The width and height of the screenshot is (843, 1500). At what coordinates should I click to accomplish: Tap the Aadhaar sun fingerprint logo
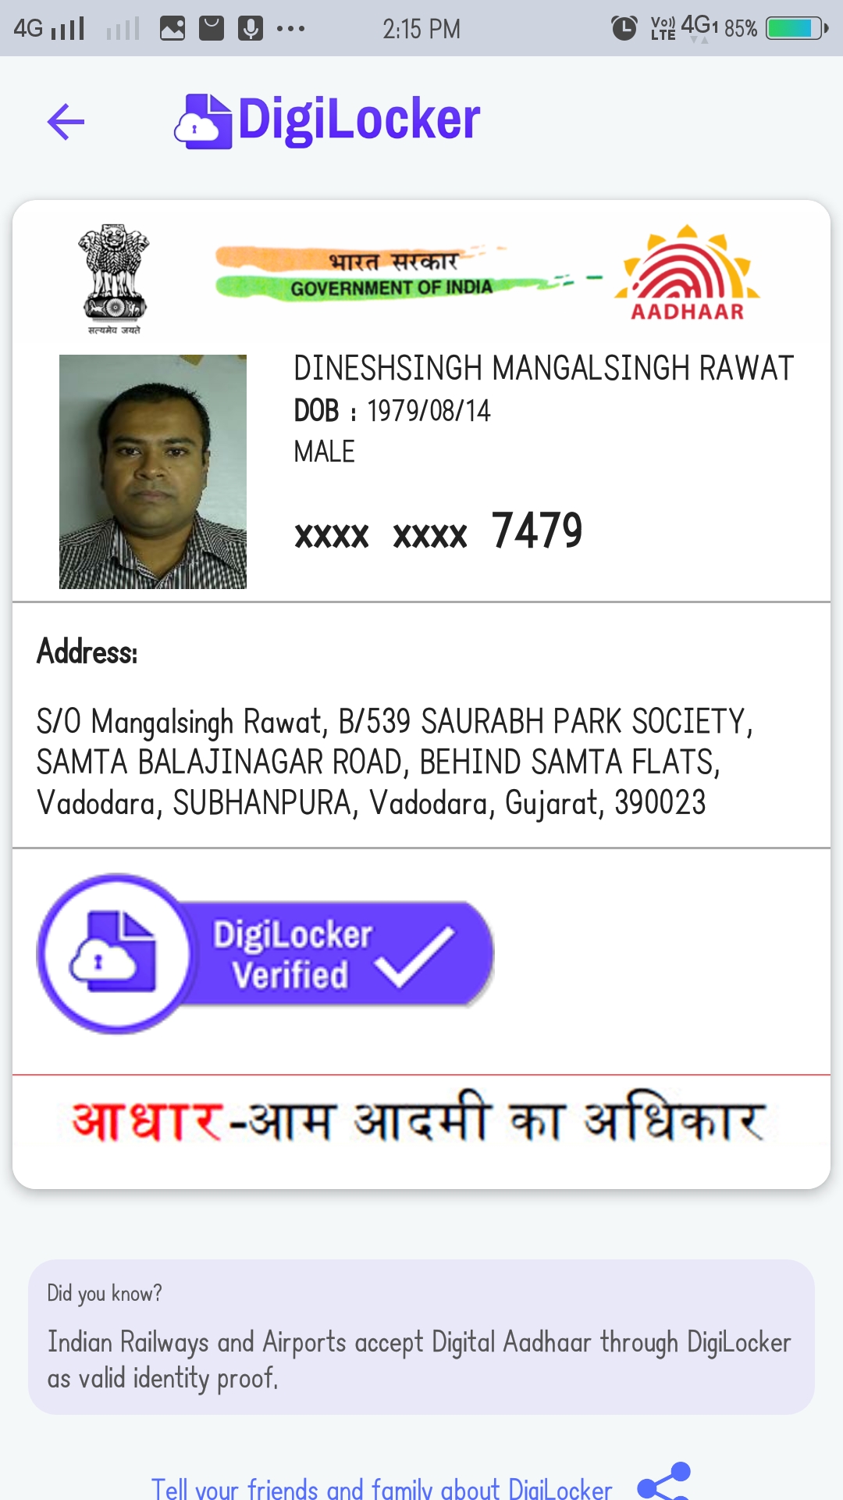pyautogui.click(x=687, y=273)
